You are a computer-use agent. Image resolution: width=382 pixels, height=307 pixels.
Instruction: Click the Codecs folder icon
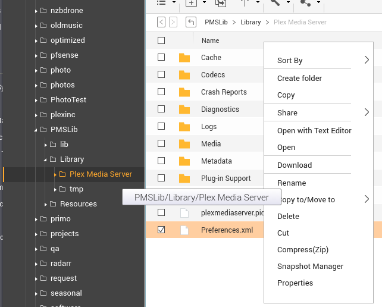coord(184,75)
